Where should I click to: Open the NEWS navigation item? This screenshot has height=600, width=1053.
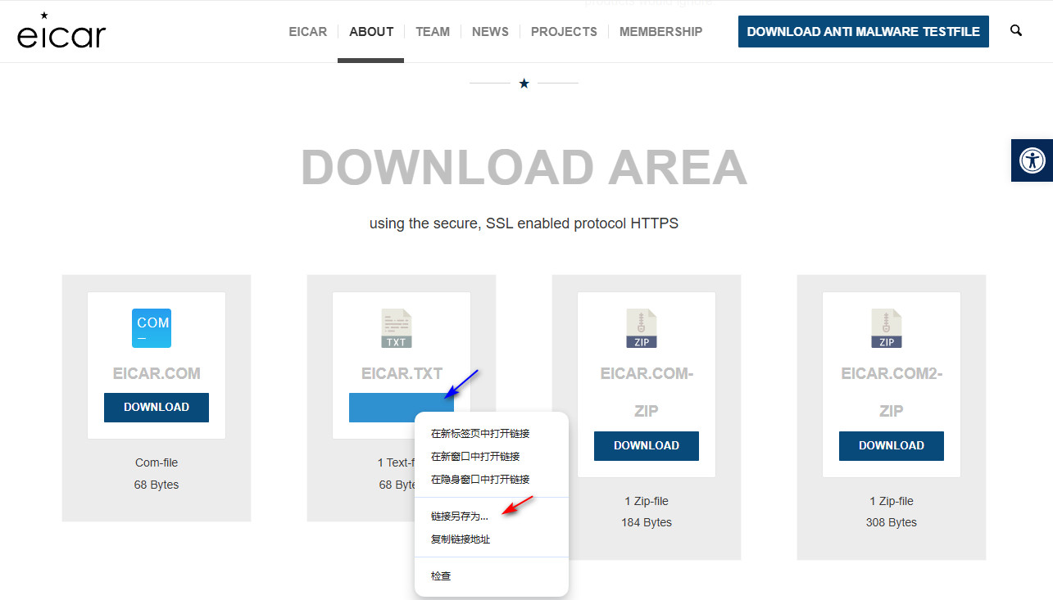click(x=490, y=32)
